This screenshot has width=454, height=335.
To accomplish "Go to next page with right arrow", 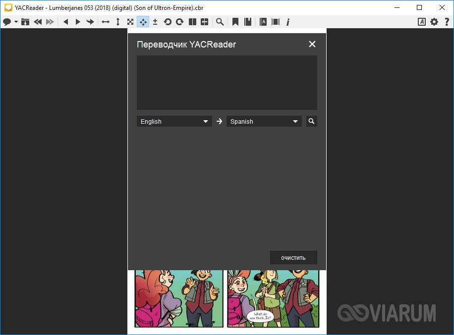I will click(78, 22).
